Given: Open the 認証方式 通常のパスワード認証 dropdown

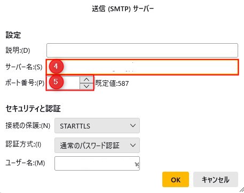Looking at the screenshot, I should click(x=97, y=145).
